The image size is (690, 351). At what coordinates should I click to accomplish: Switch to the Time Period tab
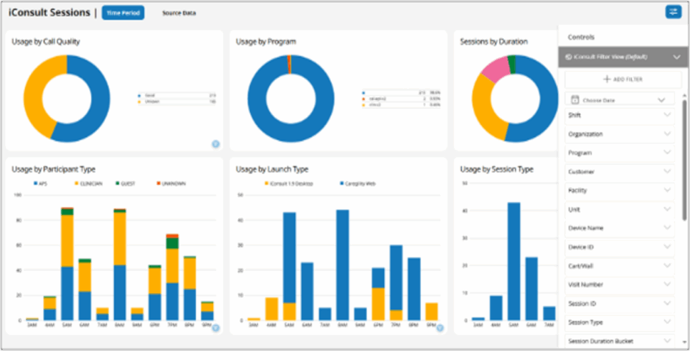(123, 13)
